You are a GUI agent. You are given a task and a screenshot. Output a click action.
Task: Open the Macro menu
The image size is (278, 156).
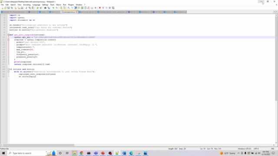click(x=59, y=5)
